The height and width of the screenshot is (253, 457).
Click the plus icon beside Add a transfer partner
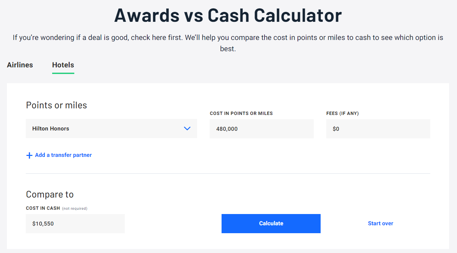tap(29, 155)
